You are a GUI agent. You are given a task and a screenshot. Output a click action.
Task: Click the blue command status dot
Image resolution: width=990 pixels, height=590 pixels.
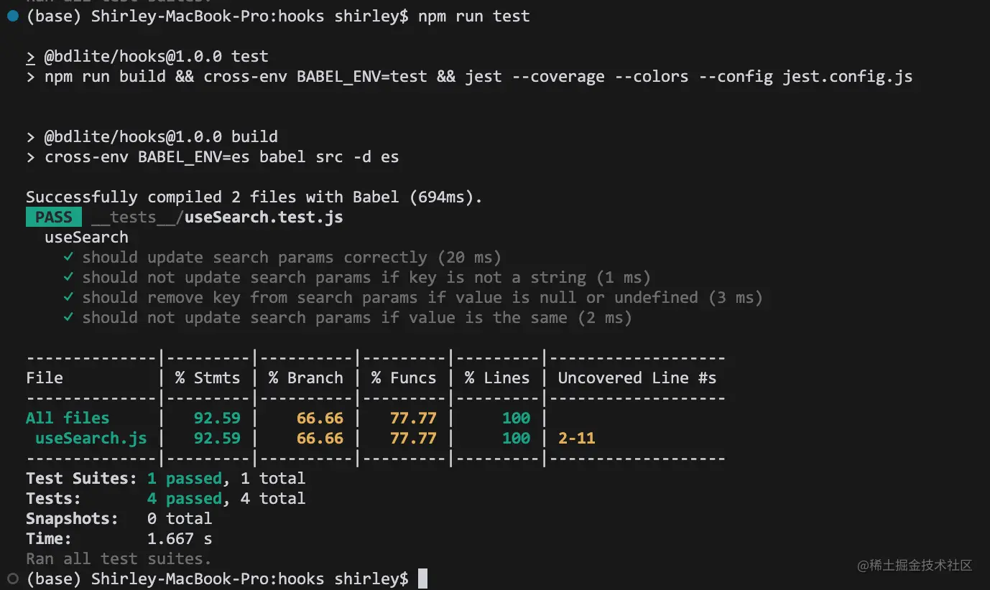(x=12, y=16)
